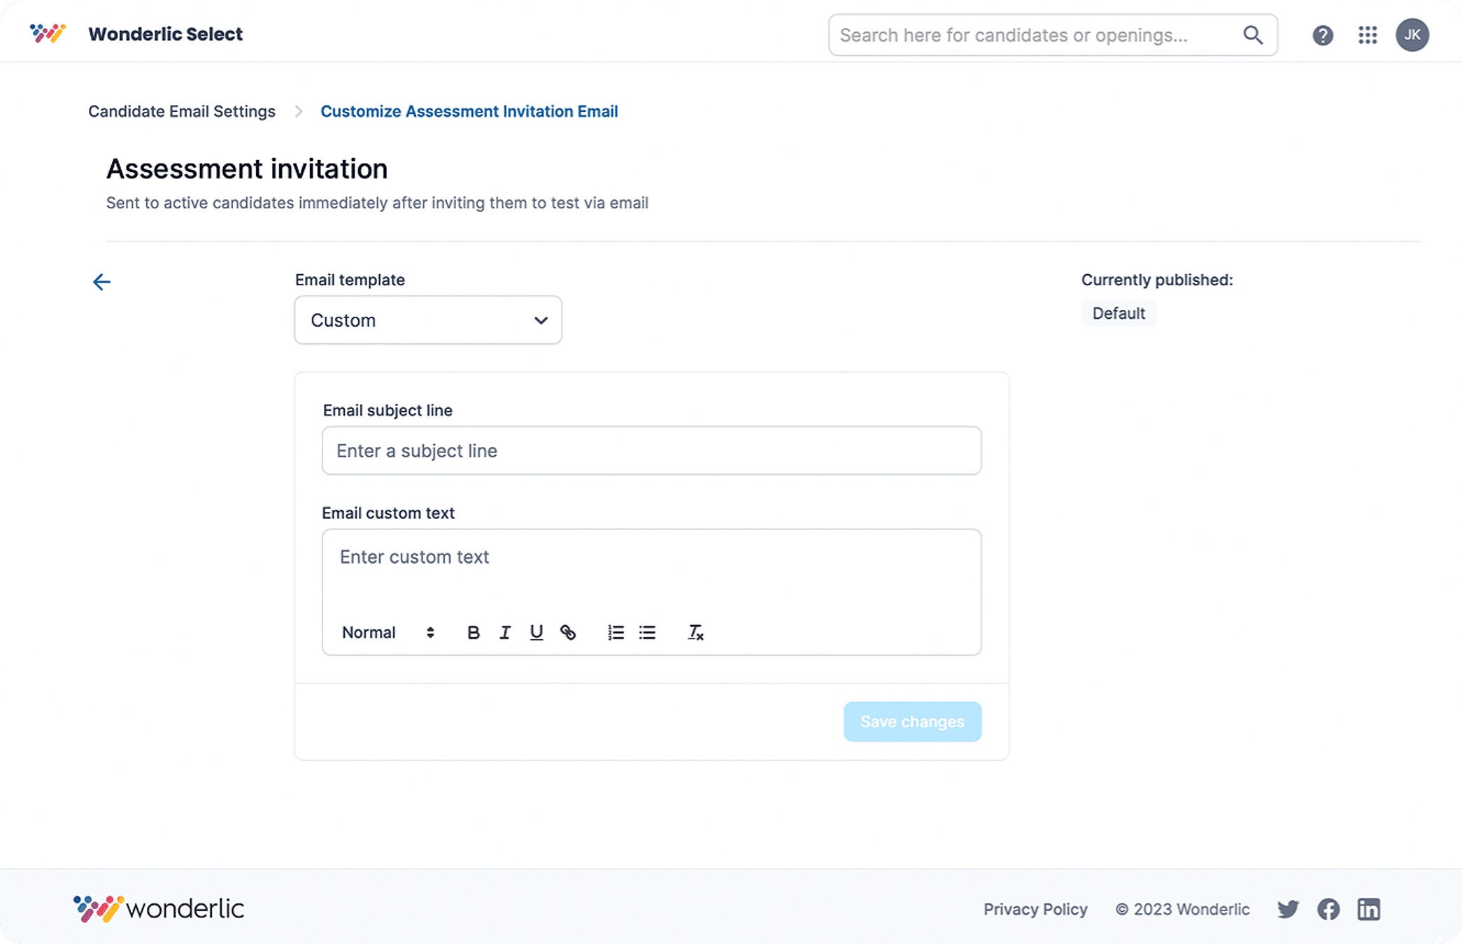Open the help question mark icon
1462x944 pixels.
1322,35
